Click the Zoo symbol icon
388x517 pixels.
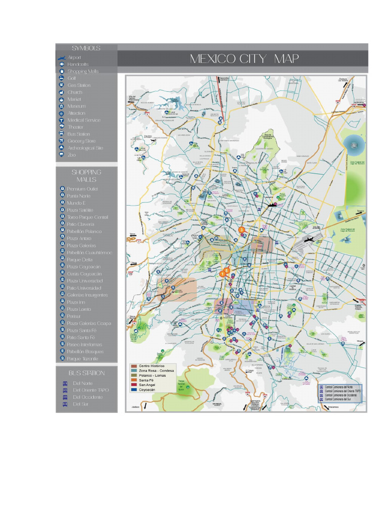tap(62, 155)
